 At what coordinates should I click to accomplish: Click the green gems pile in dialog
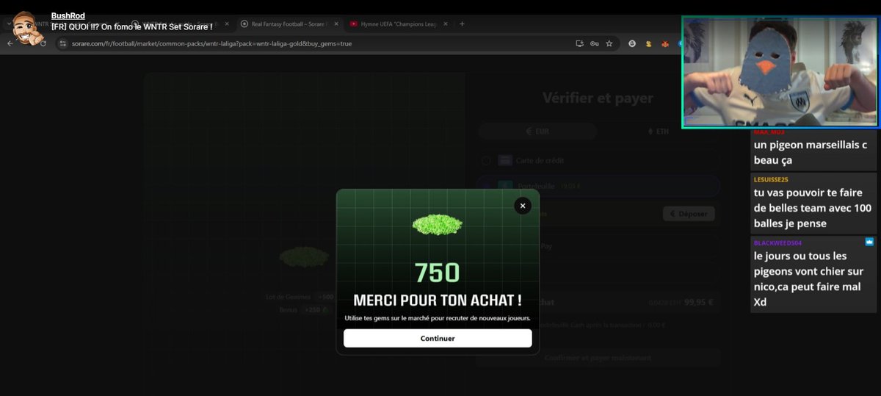(x=438, y=225)
